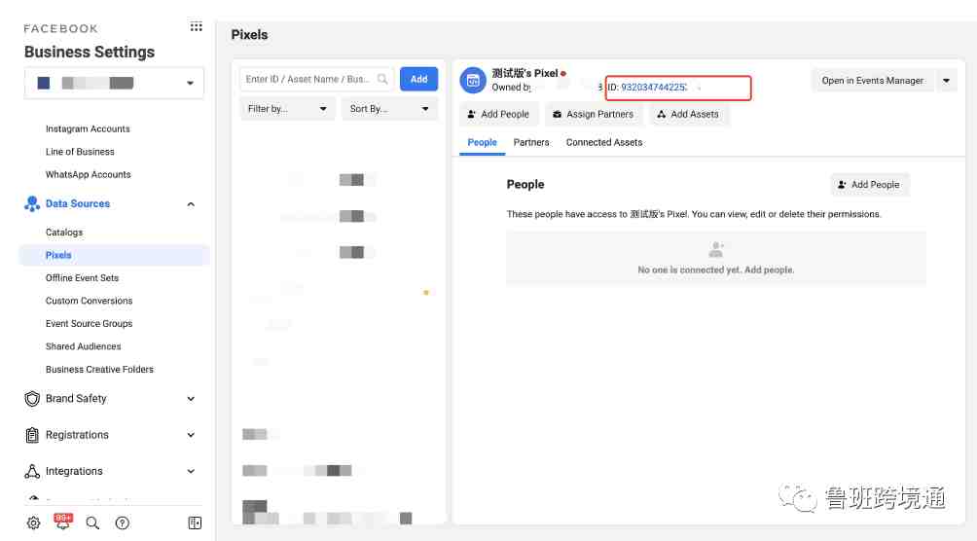
Task: Click 'No one is connected yet' message
Action: coord(716,270)
